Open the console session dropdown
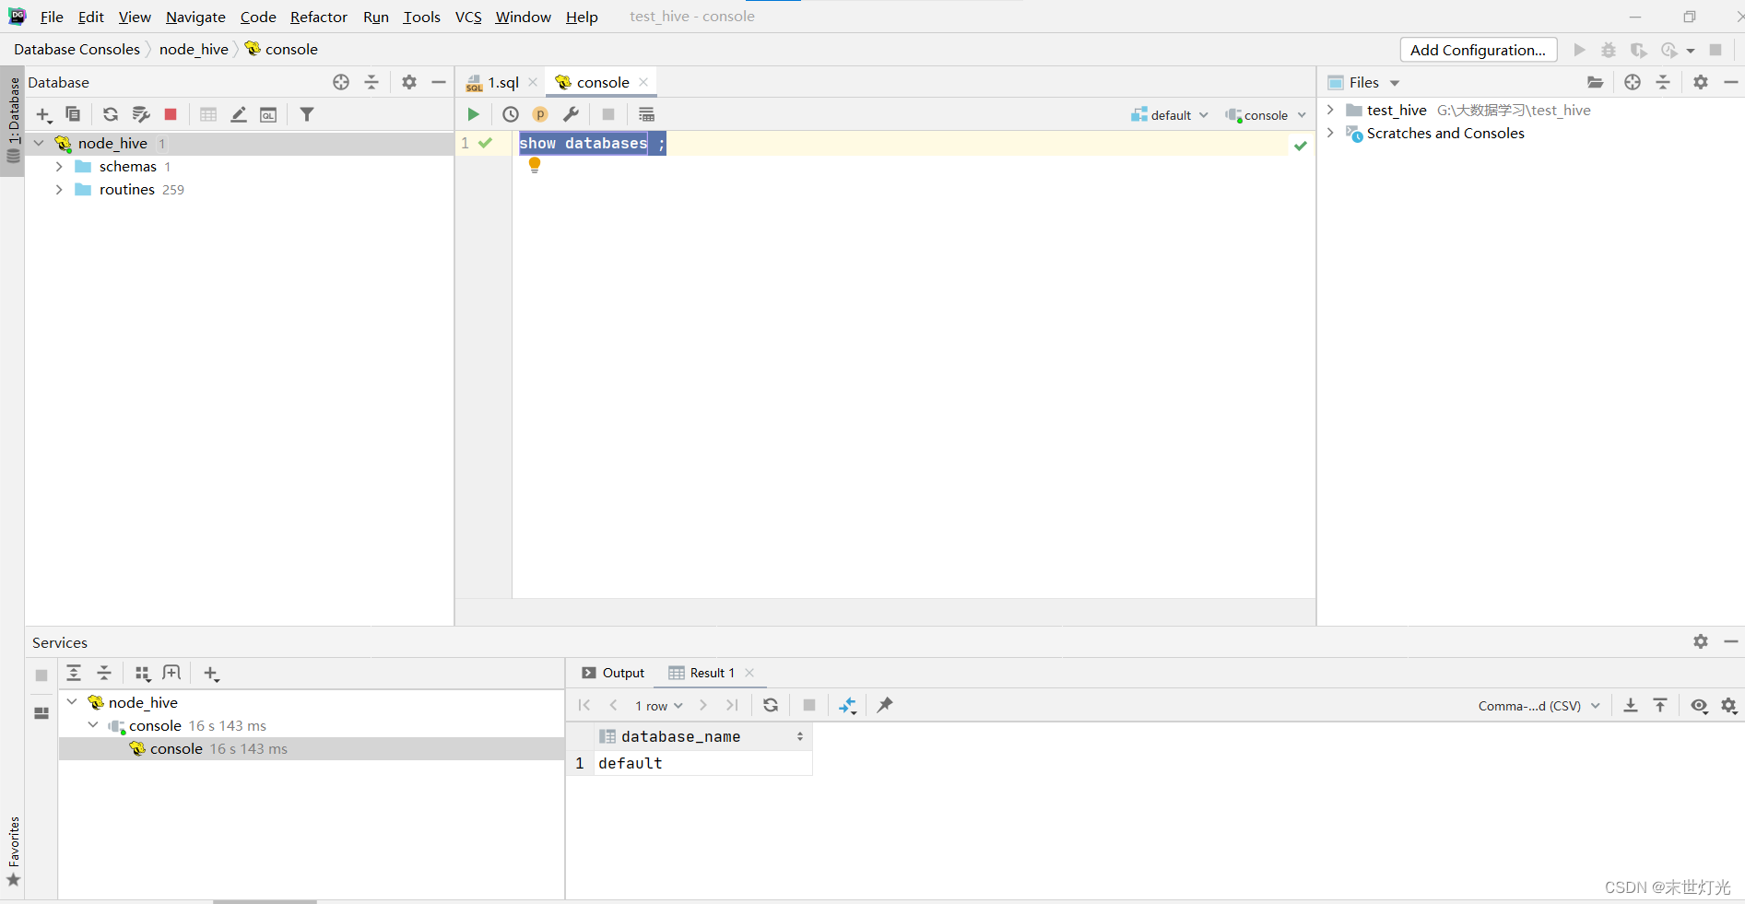Viewport: 1745px width, 904px height. point(1266,115)
